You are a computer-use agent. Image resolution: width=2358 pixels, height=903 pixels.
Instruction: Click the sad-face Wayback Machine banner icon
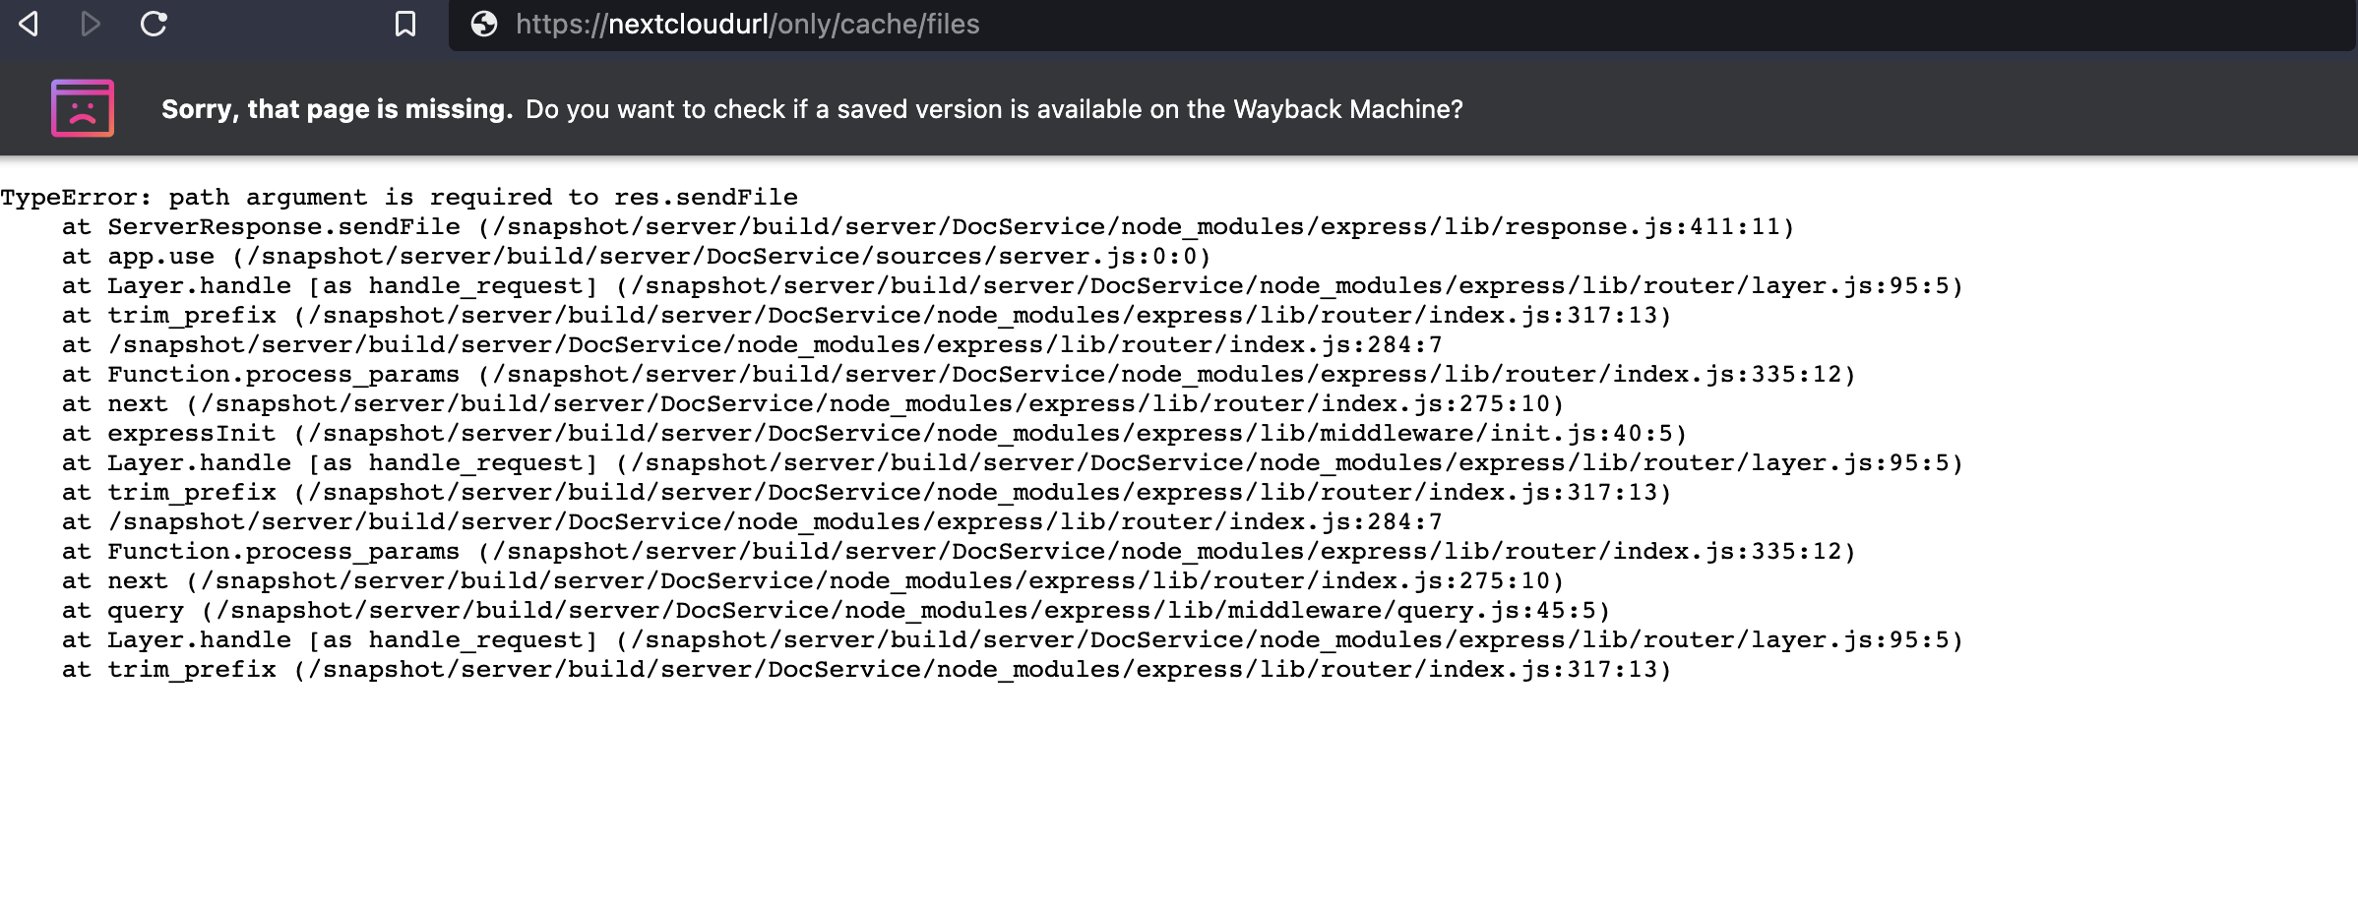click(x=82, y=108)
